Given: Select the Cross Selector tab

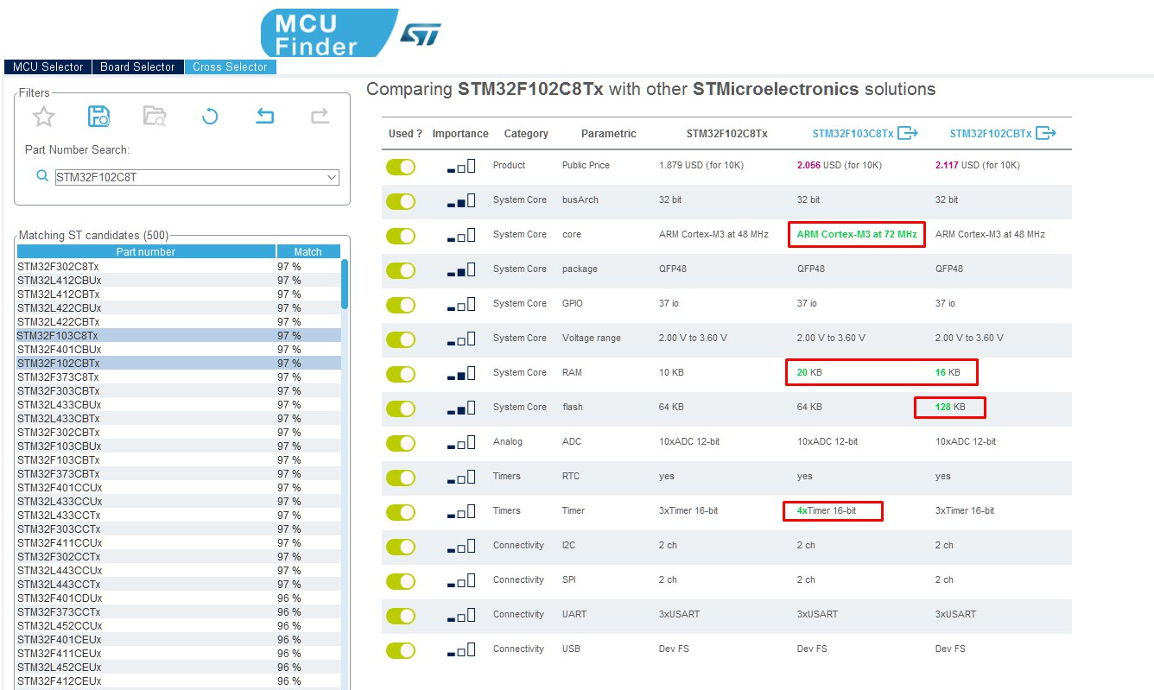Looking at the screenshot, I should pyautogui.click(x=230, y=66).
